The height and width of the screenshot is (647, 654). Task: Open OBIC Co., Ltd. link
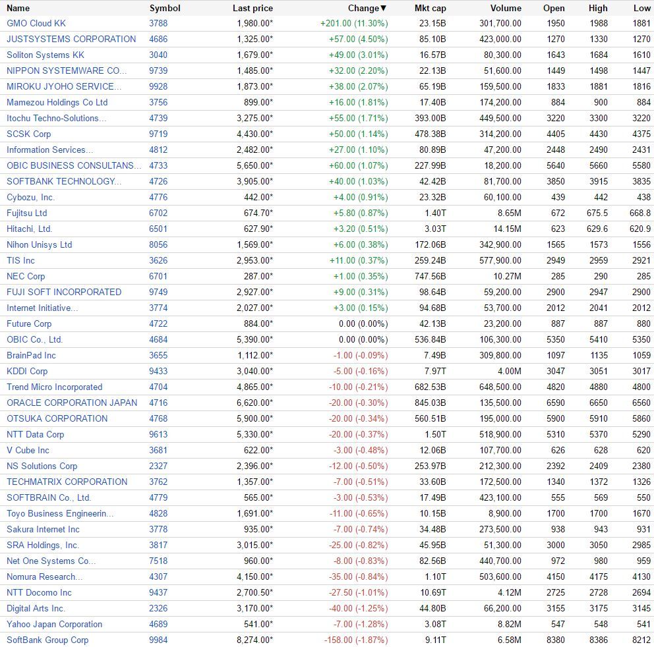pyautogui.click(x=35, y=340)
